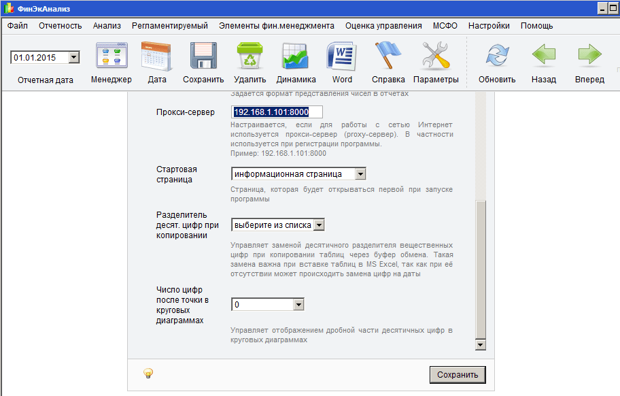Open the Отчетность menu

tap(60, 26)
